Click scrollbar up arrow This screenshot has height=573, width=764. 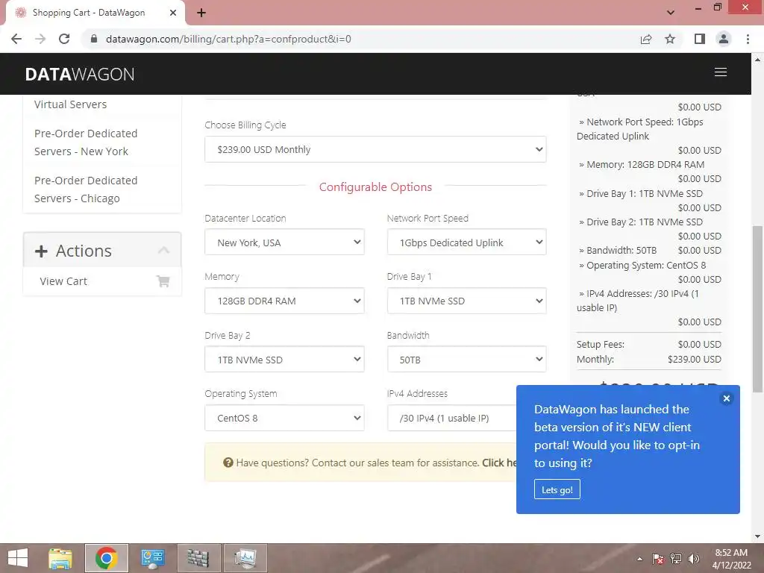pos(757,60)
